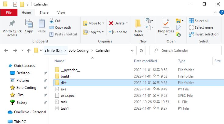224x124 pixels.
Task: Open the Help question mark icon
Action: coord(222,12)
